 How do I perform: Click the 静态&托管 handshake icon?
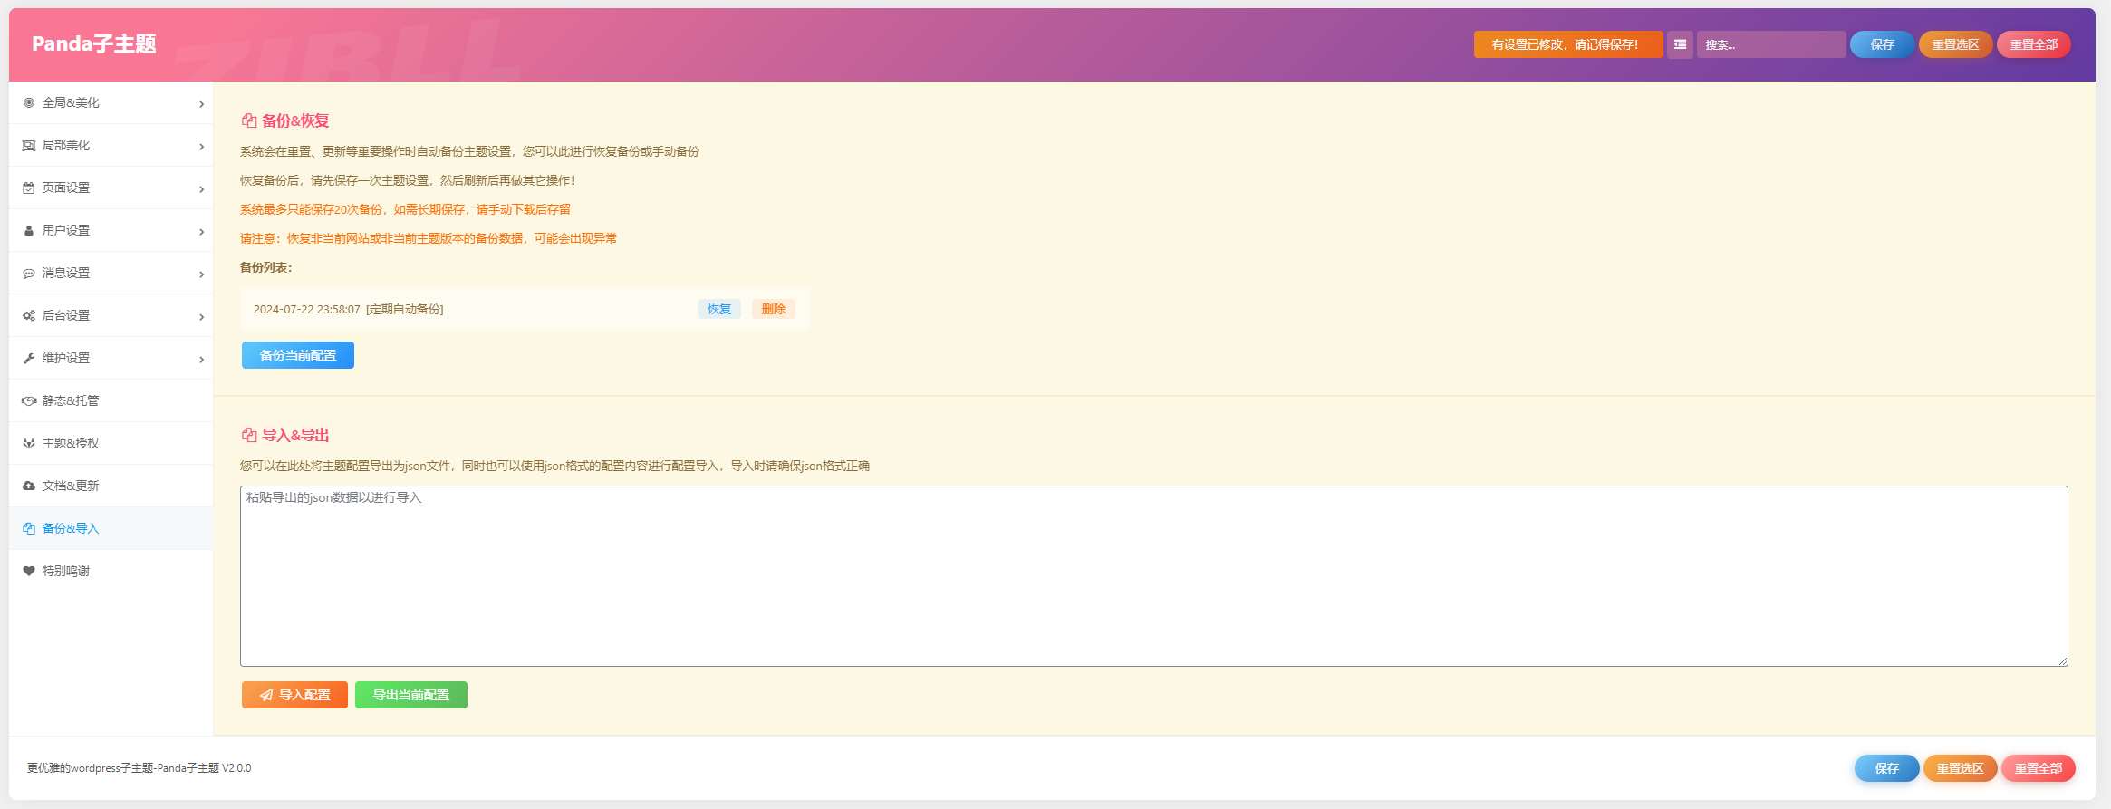[x=29, y=401]
